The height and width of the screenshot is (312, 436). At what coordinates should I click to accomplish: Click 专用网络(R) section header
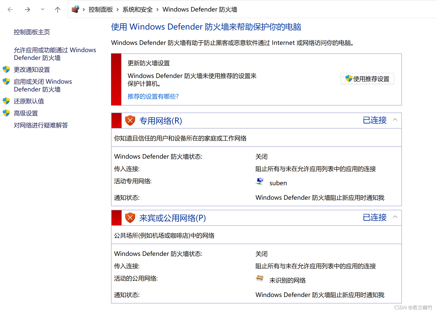click(x=161, y=121)
